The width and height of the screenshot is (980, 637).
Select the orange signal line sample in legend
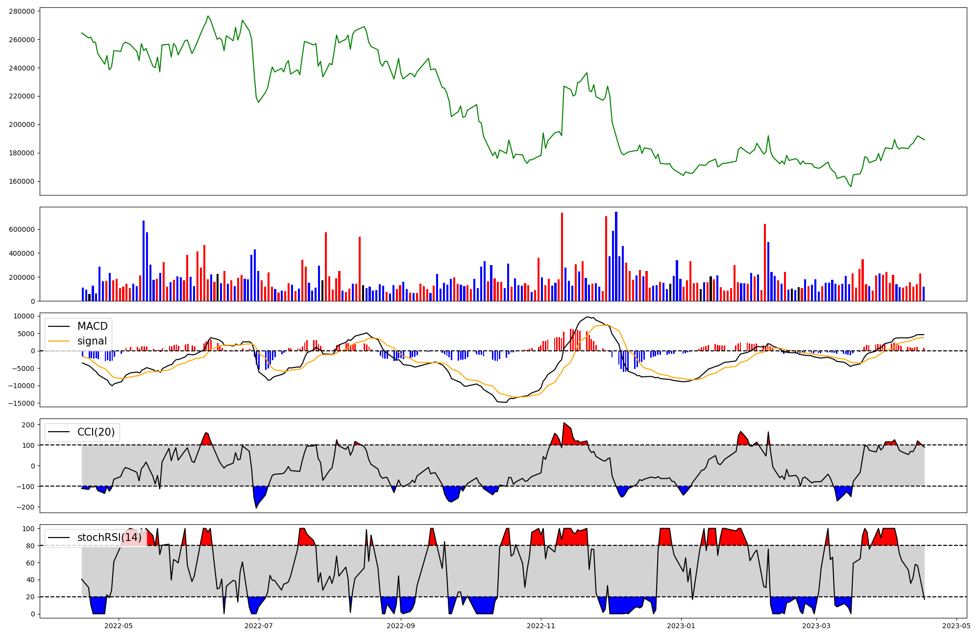pos(59,341)
